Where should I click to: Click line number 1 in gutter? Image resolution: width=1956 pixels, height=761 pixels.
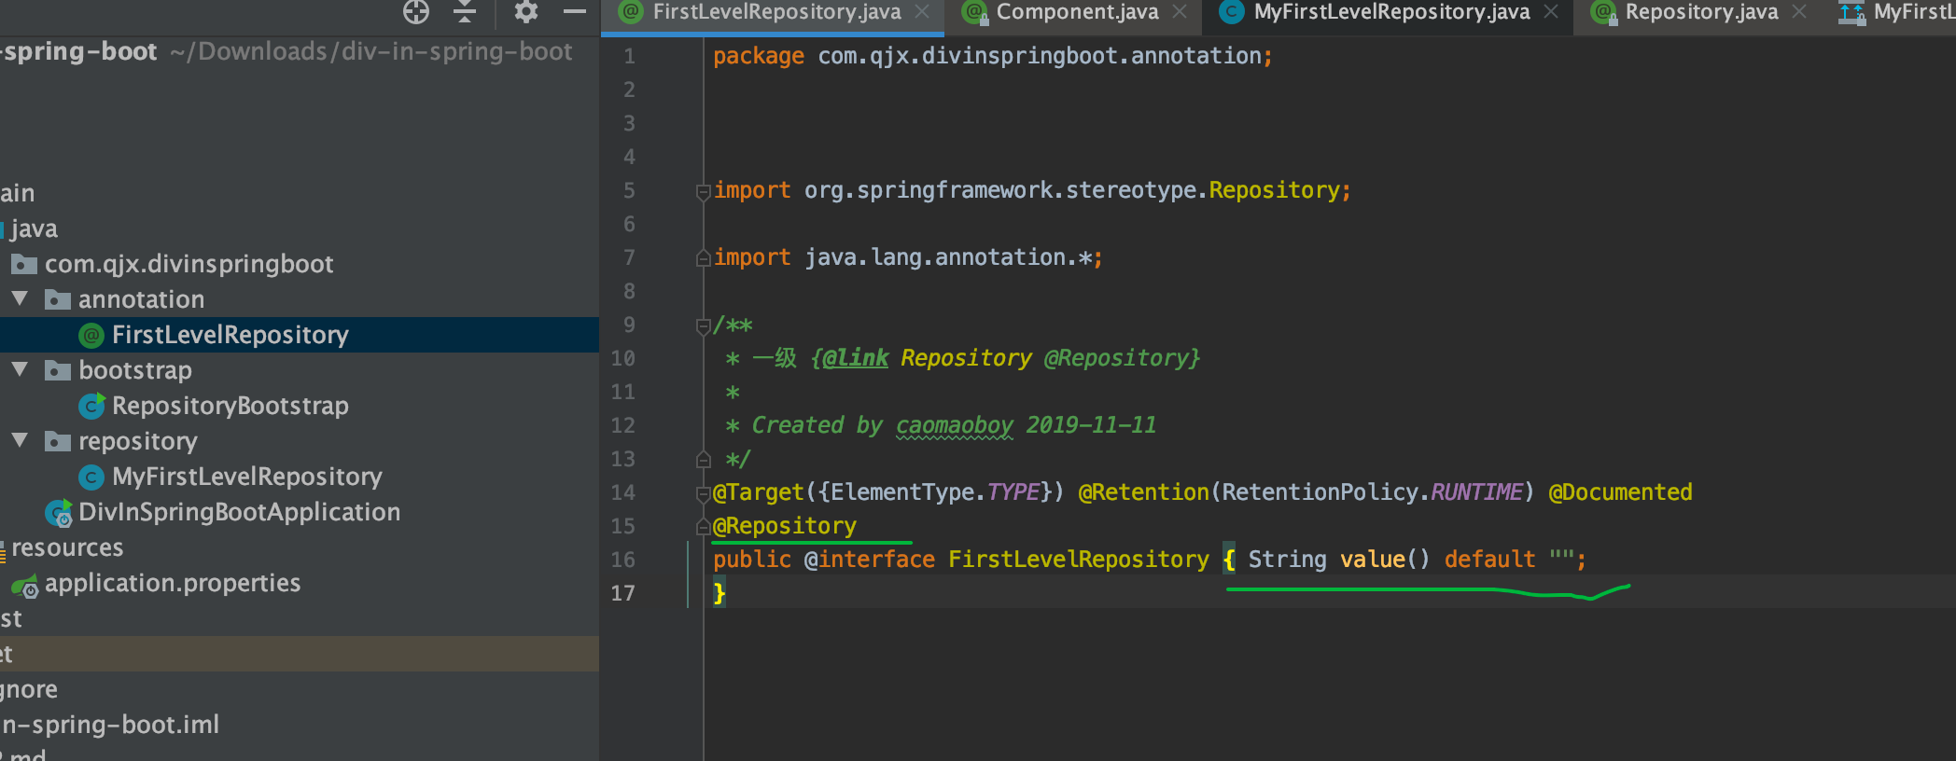[x=629, y=56]
